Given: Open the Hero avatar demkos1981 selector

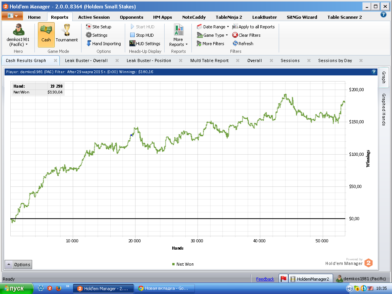Looking at the screenshot, I should (18, 35).
